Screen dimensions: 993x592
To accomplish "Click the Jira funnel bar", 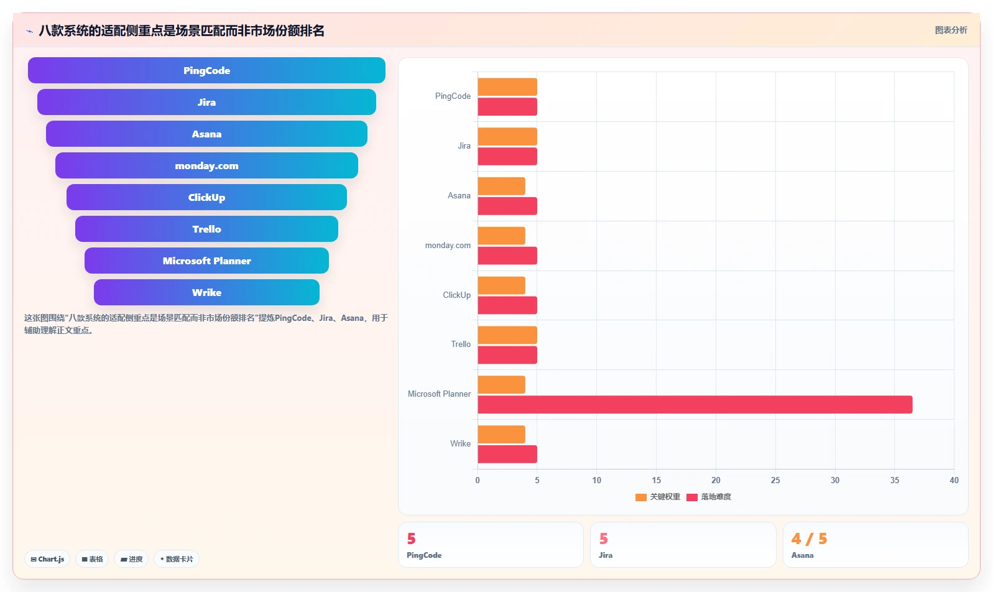I will pos(206,102).
